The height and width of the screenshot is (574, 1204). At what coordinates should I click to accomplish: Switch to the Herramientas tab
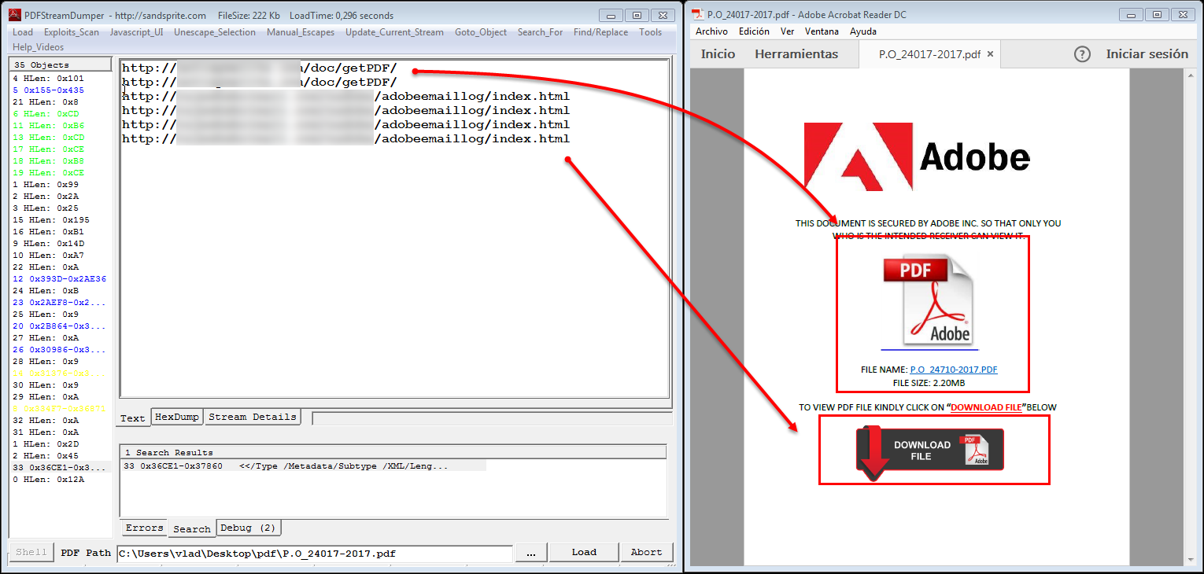[796, 54]
